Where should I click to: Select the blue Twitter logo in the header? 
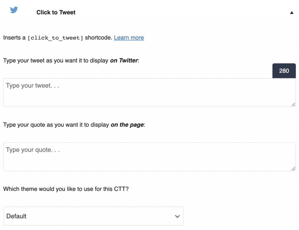14,10
